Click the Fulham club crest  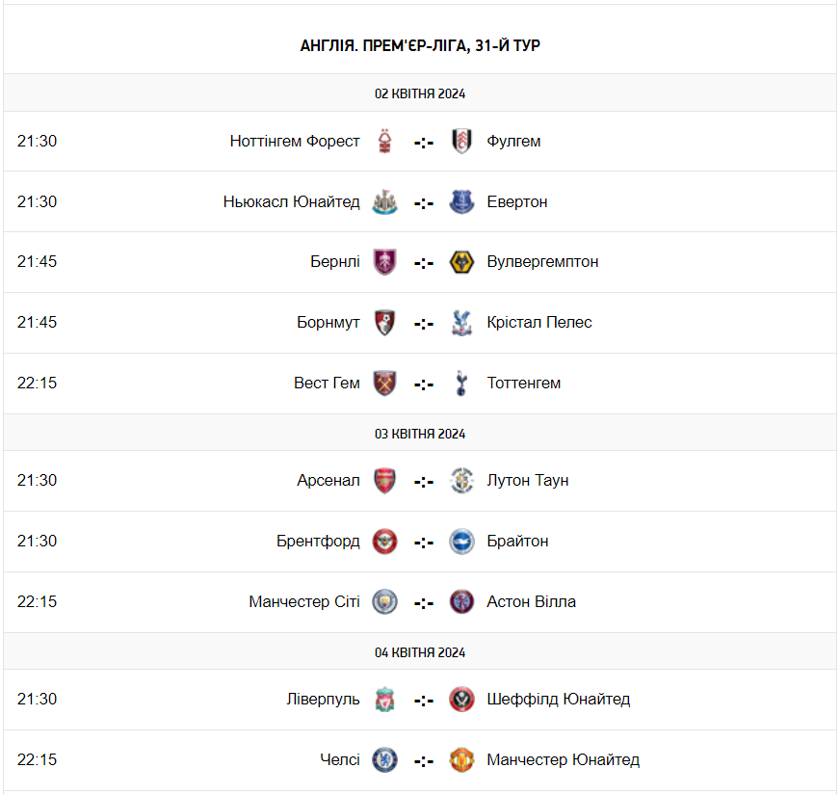click(462, 142)
